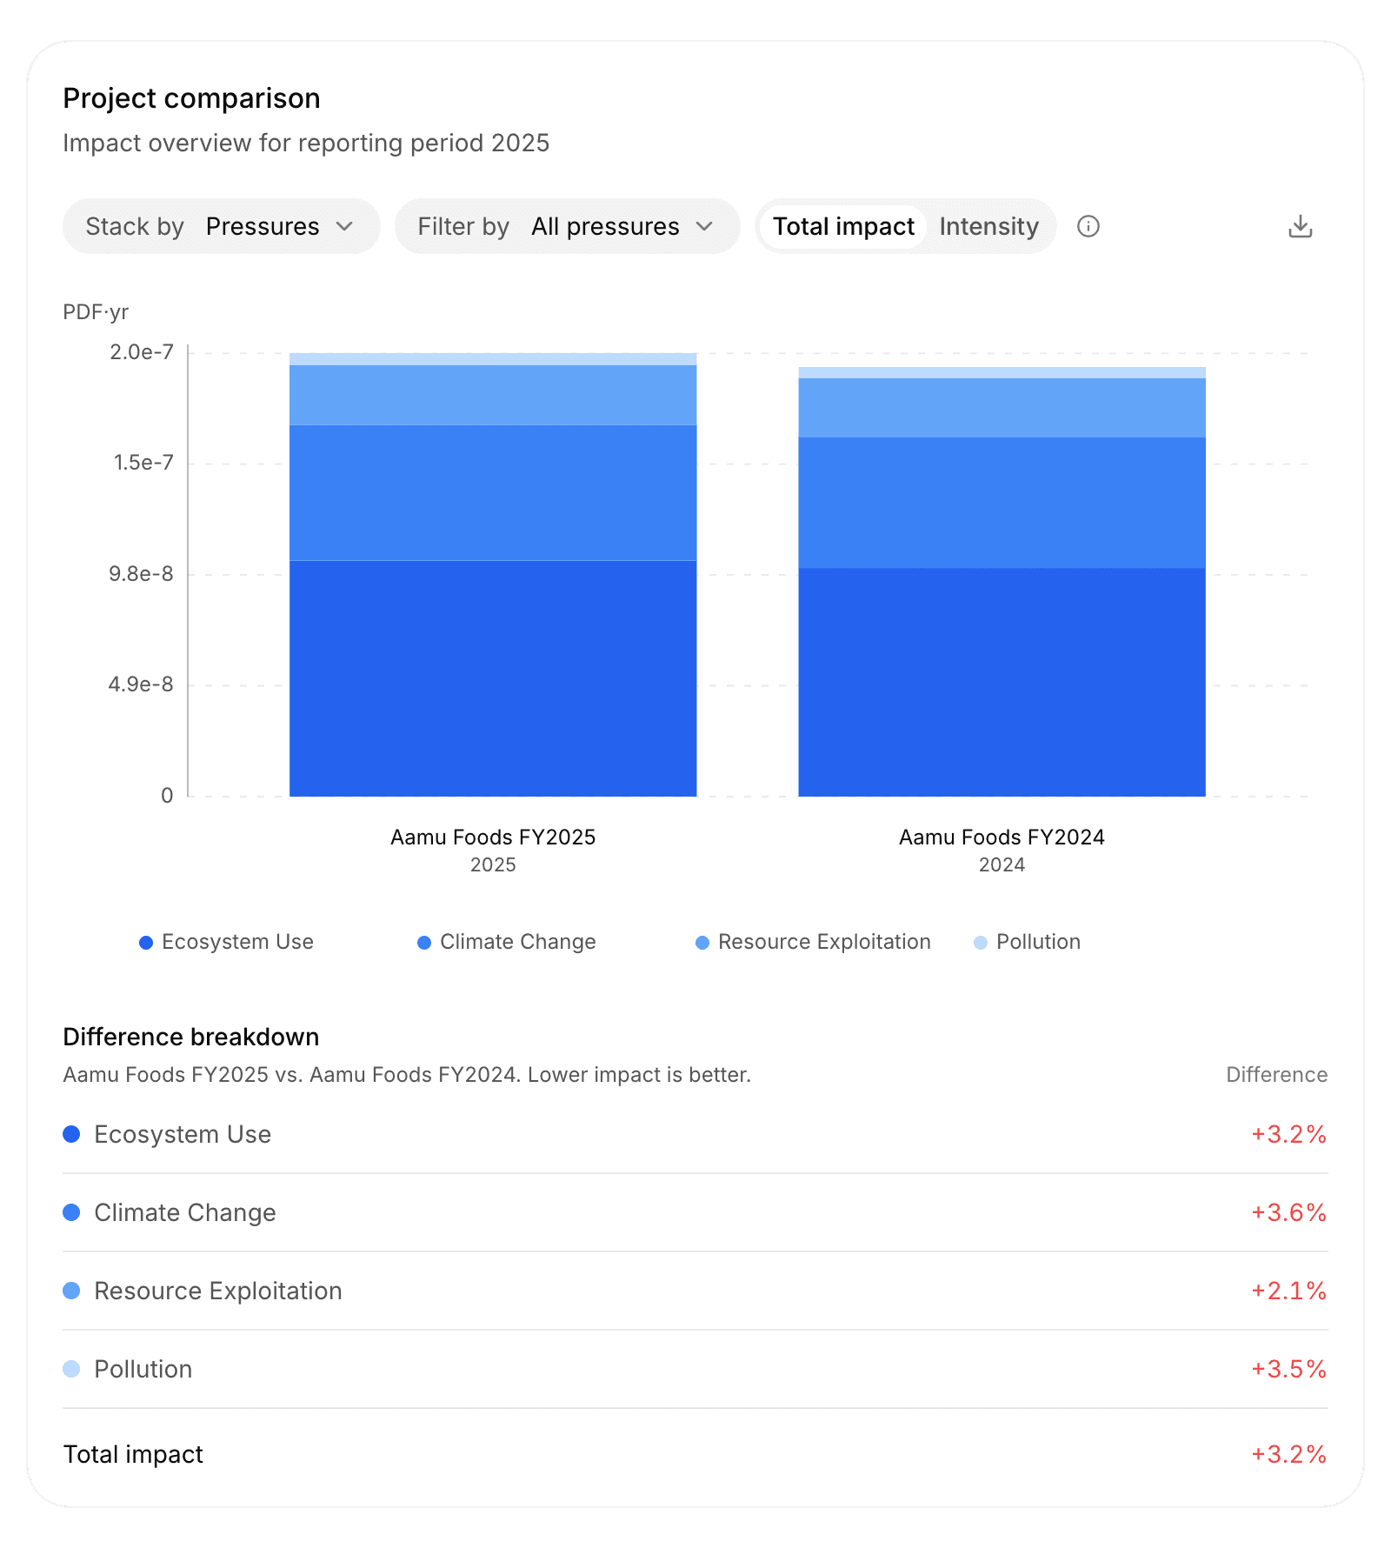Click the Difference breakdown heading
This screenshot has height=1548, width=1391.
[x=191, y=1037]
